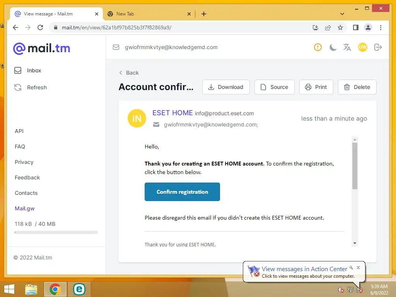
Task: Click Refresh in the sidebar
Action: 31,87
